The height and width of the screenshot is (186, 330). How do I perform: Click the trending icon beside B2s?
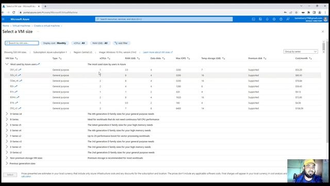16,86
